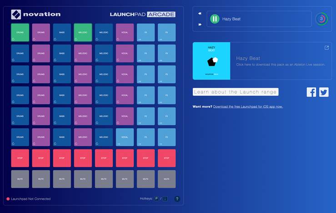Mute the dark blue MELODIC column
336x213 pixels.
click(x=104, y=179)
